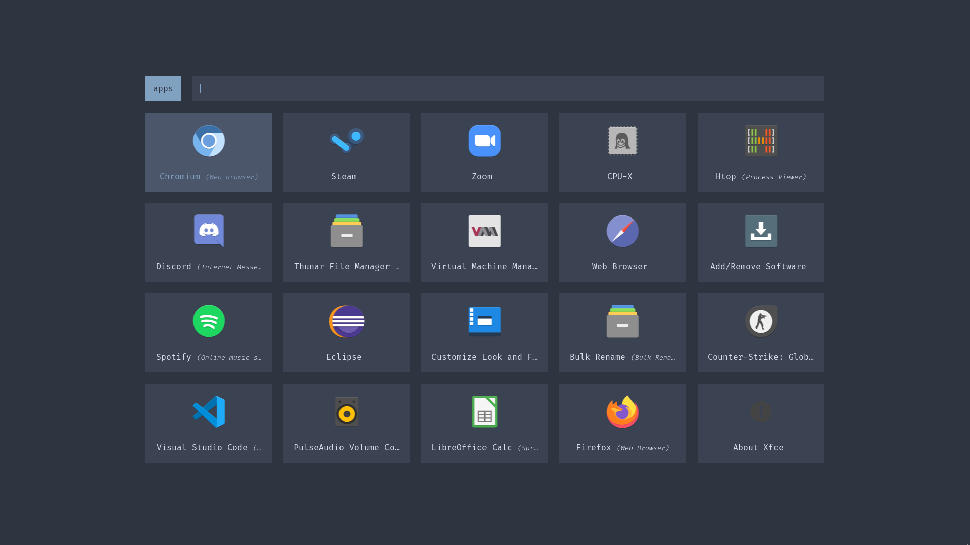The image size is (970, 545).
Task: Launch the Htop process viewer icon
Action: [x=761, y=141]
